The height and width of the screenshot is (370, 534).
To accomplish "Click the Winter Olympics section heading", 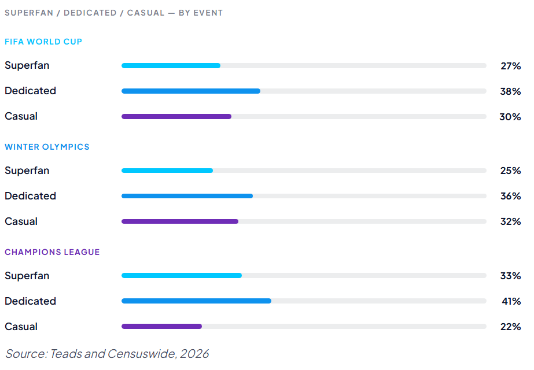I will click(x=47, y=147).
